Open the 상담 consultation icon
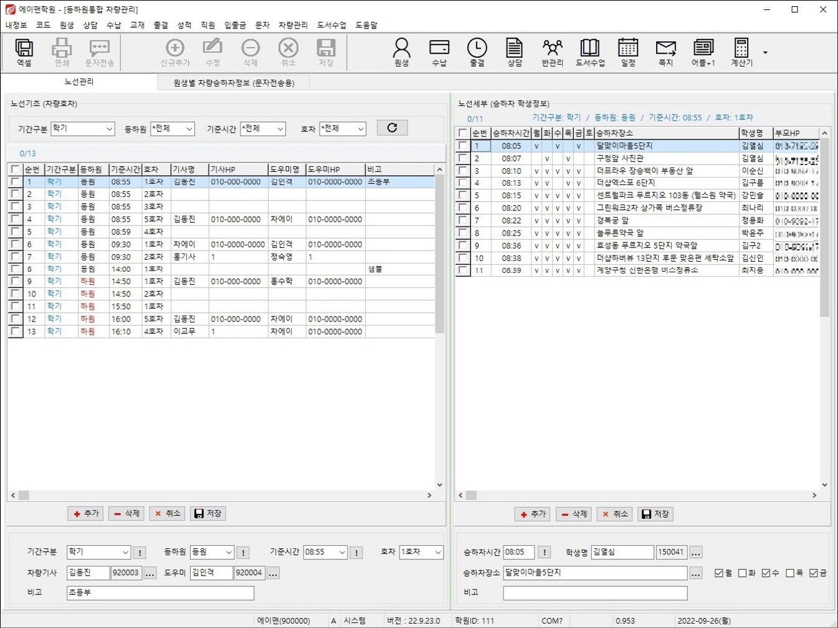The image size is (838, 628). (x=515, y=52)
